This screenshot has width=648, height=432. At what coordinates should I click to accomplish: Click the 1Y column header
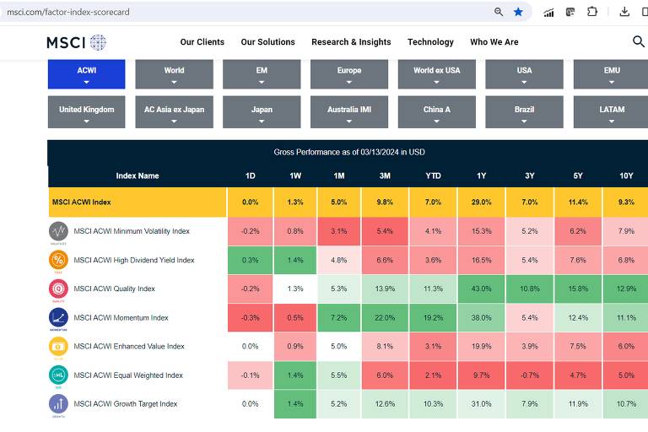point(482,175)
